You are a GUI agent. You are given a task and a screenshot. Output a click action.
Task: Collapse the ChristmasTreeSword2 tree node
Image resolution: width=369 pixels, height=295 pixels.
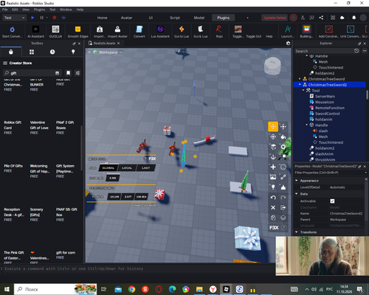click(300, 85)
